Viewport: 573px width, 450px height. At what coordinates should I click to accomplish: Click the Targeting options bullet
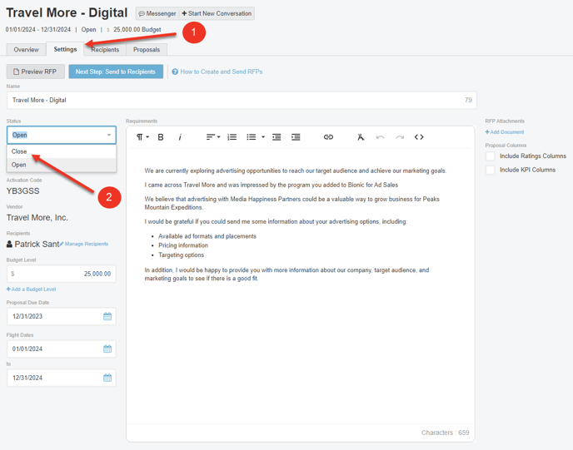[182, 255]
